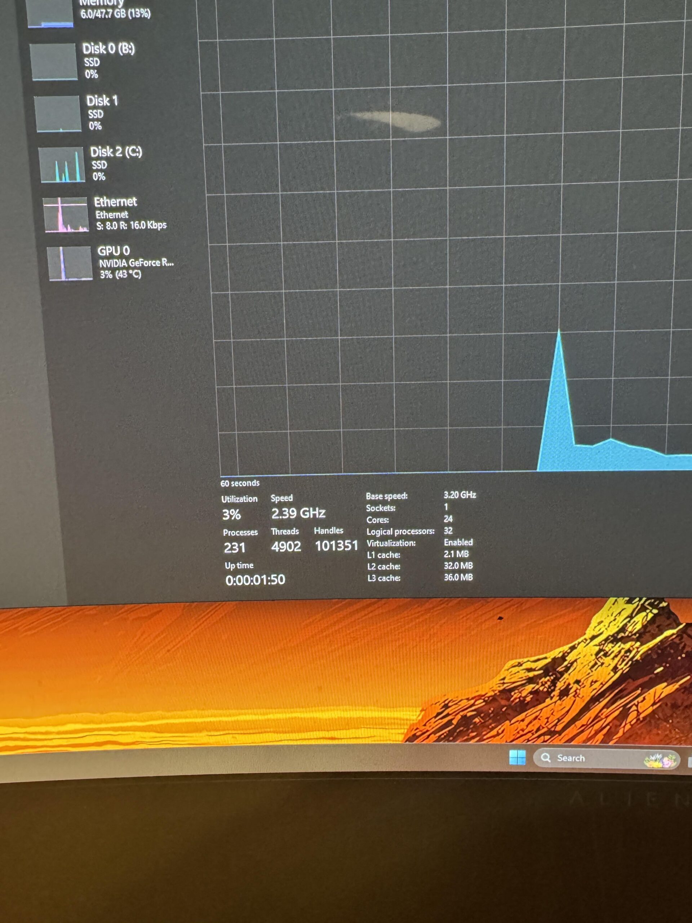Click the Base speed value 3.20 GHz
Image resolution: width=692 pixels, height=923 pixels.
(x=460, y=495)
